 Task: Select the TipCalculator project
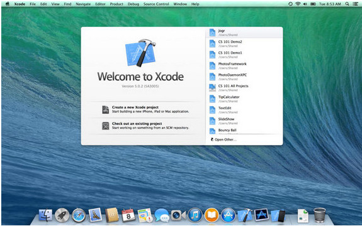click(x=244, y=99)
